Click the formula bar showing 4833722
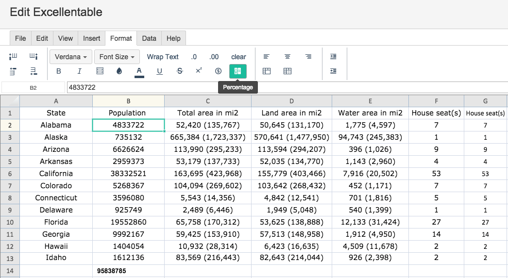Image resolution: width=508 pixels, height=278 pixels. [x=288, y=87]
